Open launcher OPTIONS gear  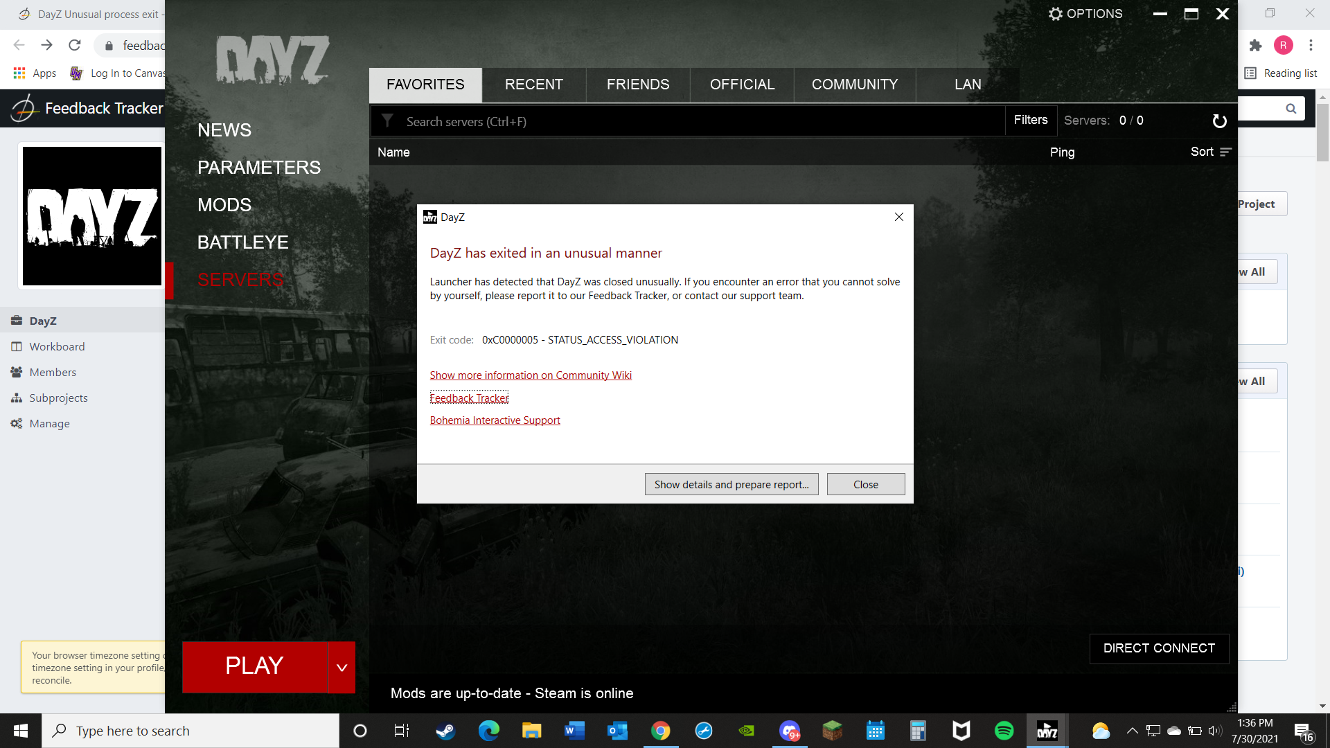click(x=1085, y=14)
